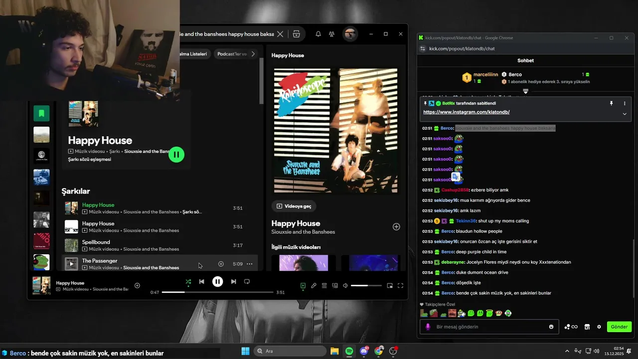This screenshot has width=638, height=359.
Task: Enter Spotify full screen mode
Action: coord(400,286)
